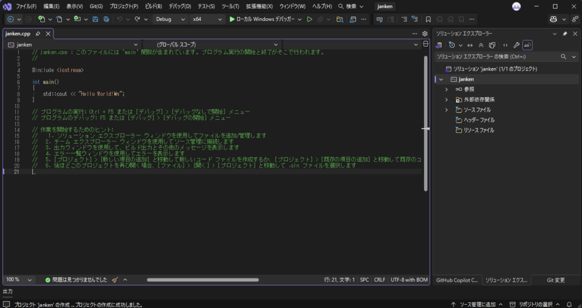Click 問題は見つかりませんでした status indicator
Viewport: 582px width, 308px height.
pos(76,280)
